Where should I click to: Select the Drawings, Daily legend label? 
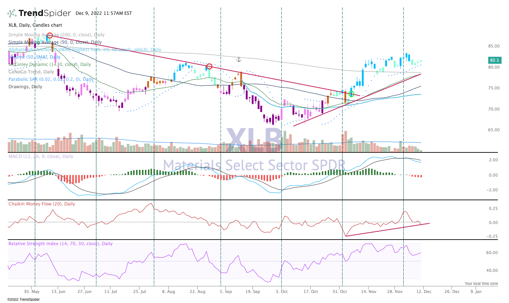[x=25, y=87]
